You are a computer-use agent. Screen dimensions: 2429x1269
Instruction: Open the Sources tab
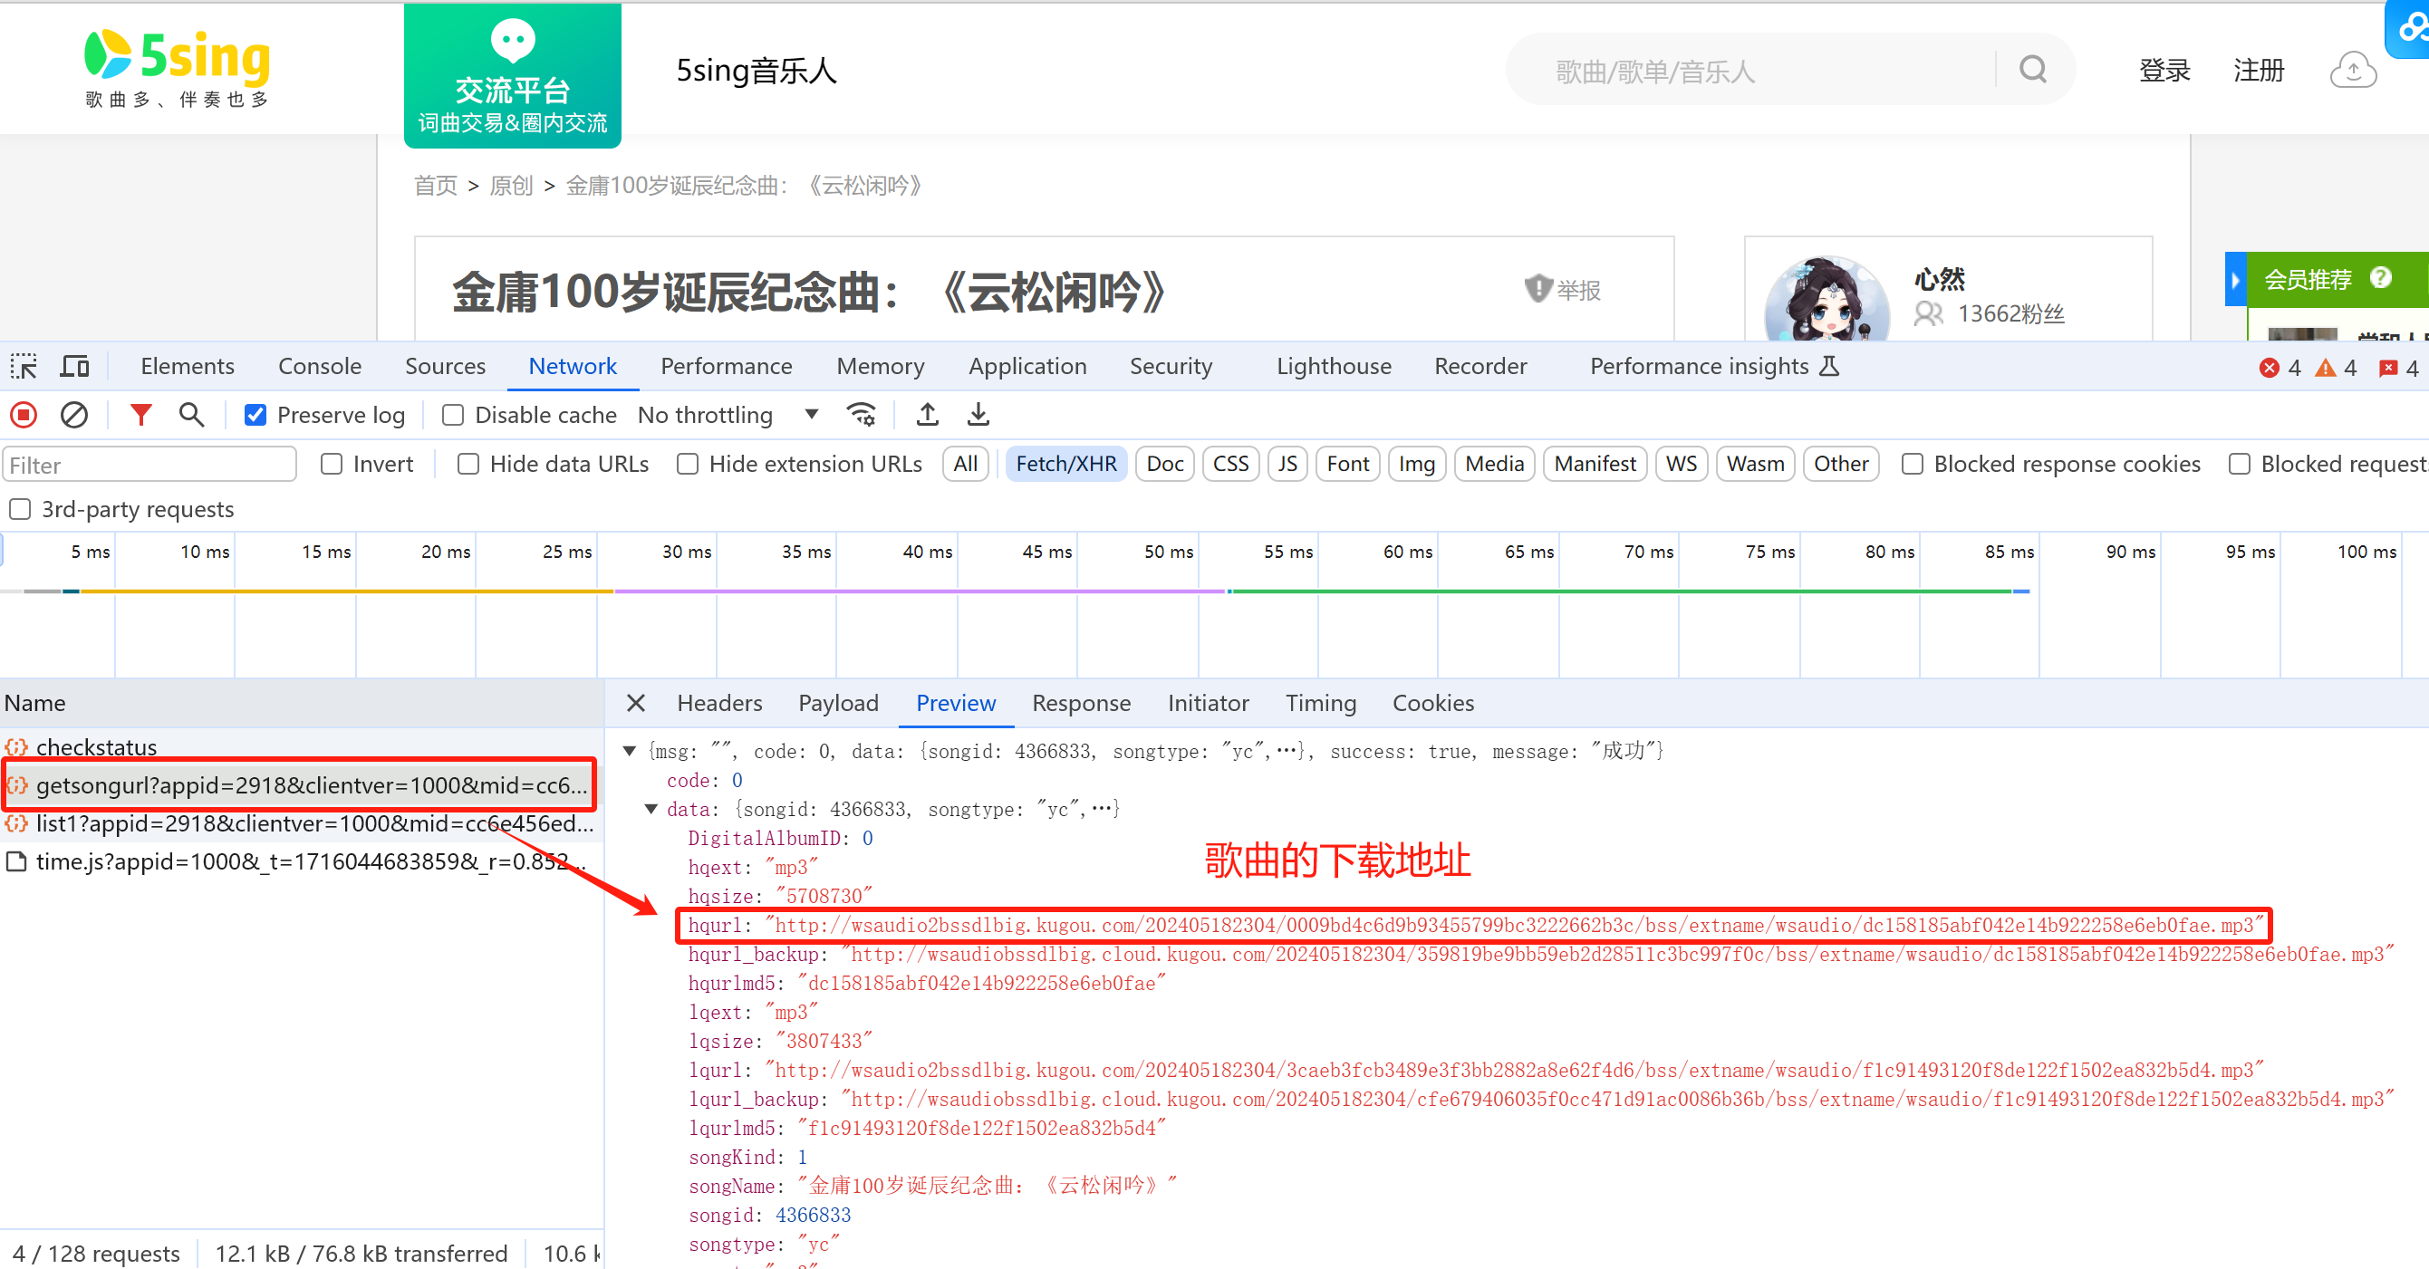pyautogui.click(x=445, y=366)
